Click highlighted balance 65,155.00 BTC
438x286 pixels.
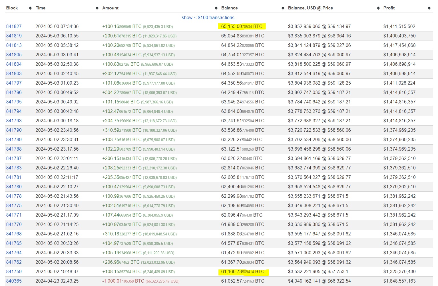click(242, 26)
